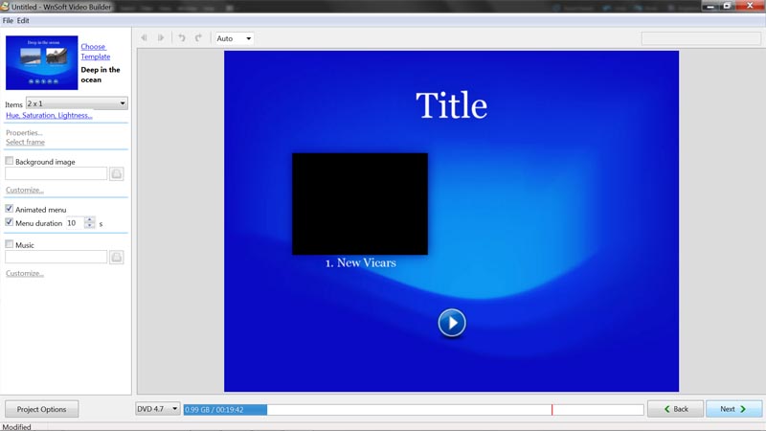Expand the Auto zoom dropdown
The width and height of the screenshot is (766, 431).
click(x=234, y=38)
